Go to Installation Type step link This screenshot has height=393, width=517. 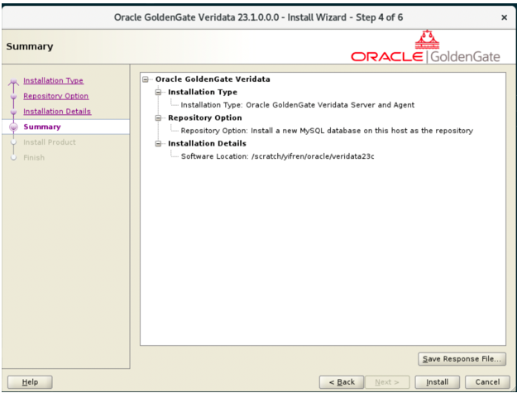(x=53, y=80)
